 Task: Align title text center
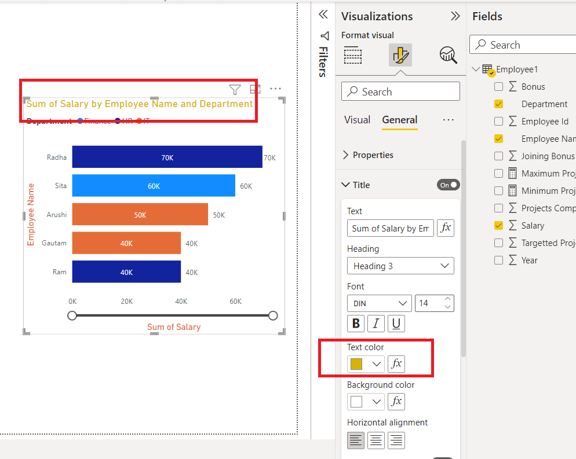(376, 440)
